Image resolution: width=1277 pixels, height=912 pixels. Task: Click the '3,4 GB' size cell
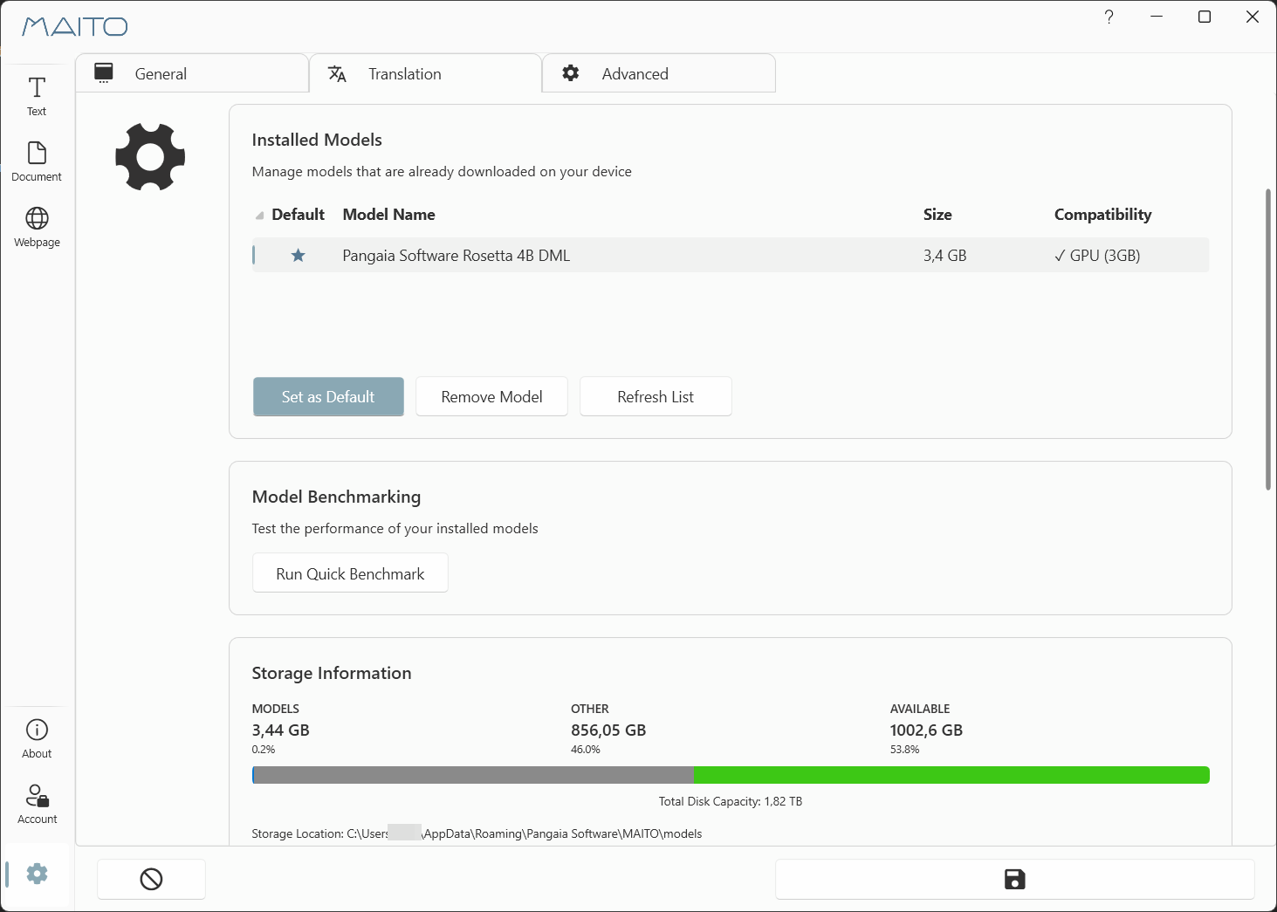tap(944, 256)
